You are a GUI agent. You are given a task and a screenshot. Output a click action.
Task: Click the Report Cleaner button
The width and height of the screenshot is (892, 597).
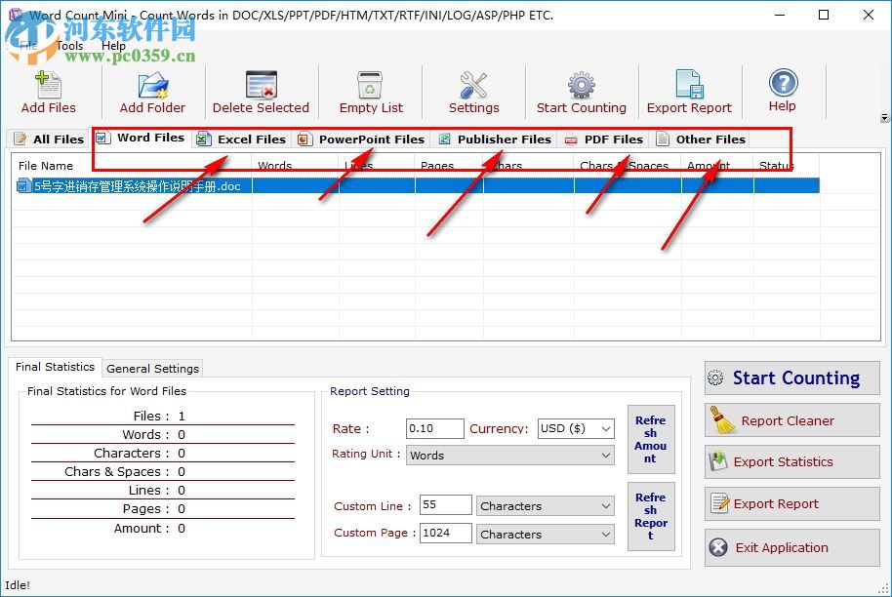[791, 420]
